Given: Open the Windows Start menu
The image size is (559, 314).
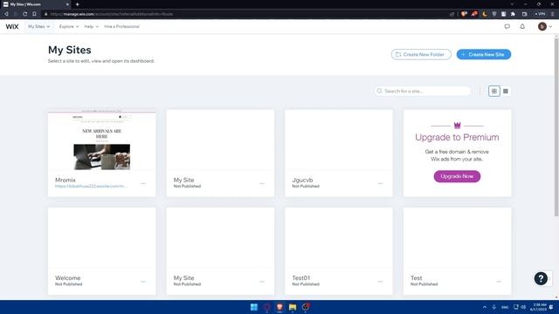Looking at the screenshot, I should 254,307.
